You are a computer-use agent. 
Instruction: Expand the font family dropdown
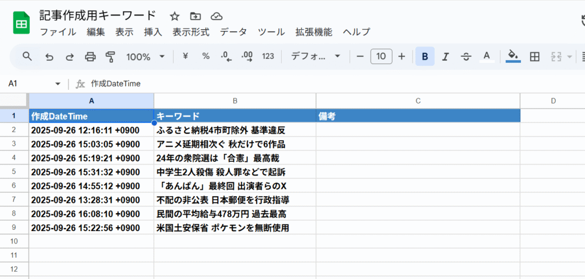coord(315,56)
